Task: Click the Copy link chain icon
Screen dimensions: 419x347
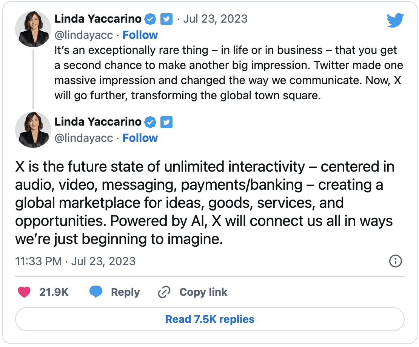Action: tap(164, 292)
